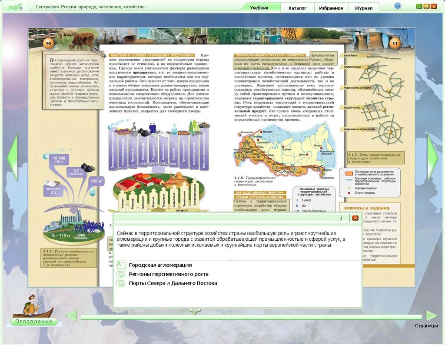Click the Линейная structure type label
445x345 pixels.
click(351, 56)
